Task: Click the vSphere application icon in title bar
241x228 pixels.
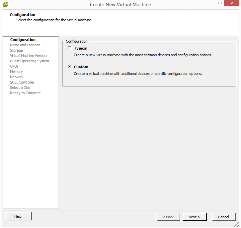Action: [6, 4]
